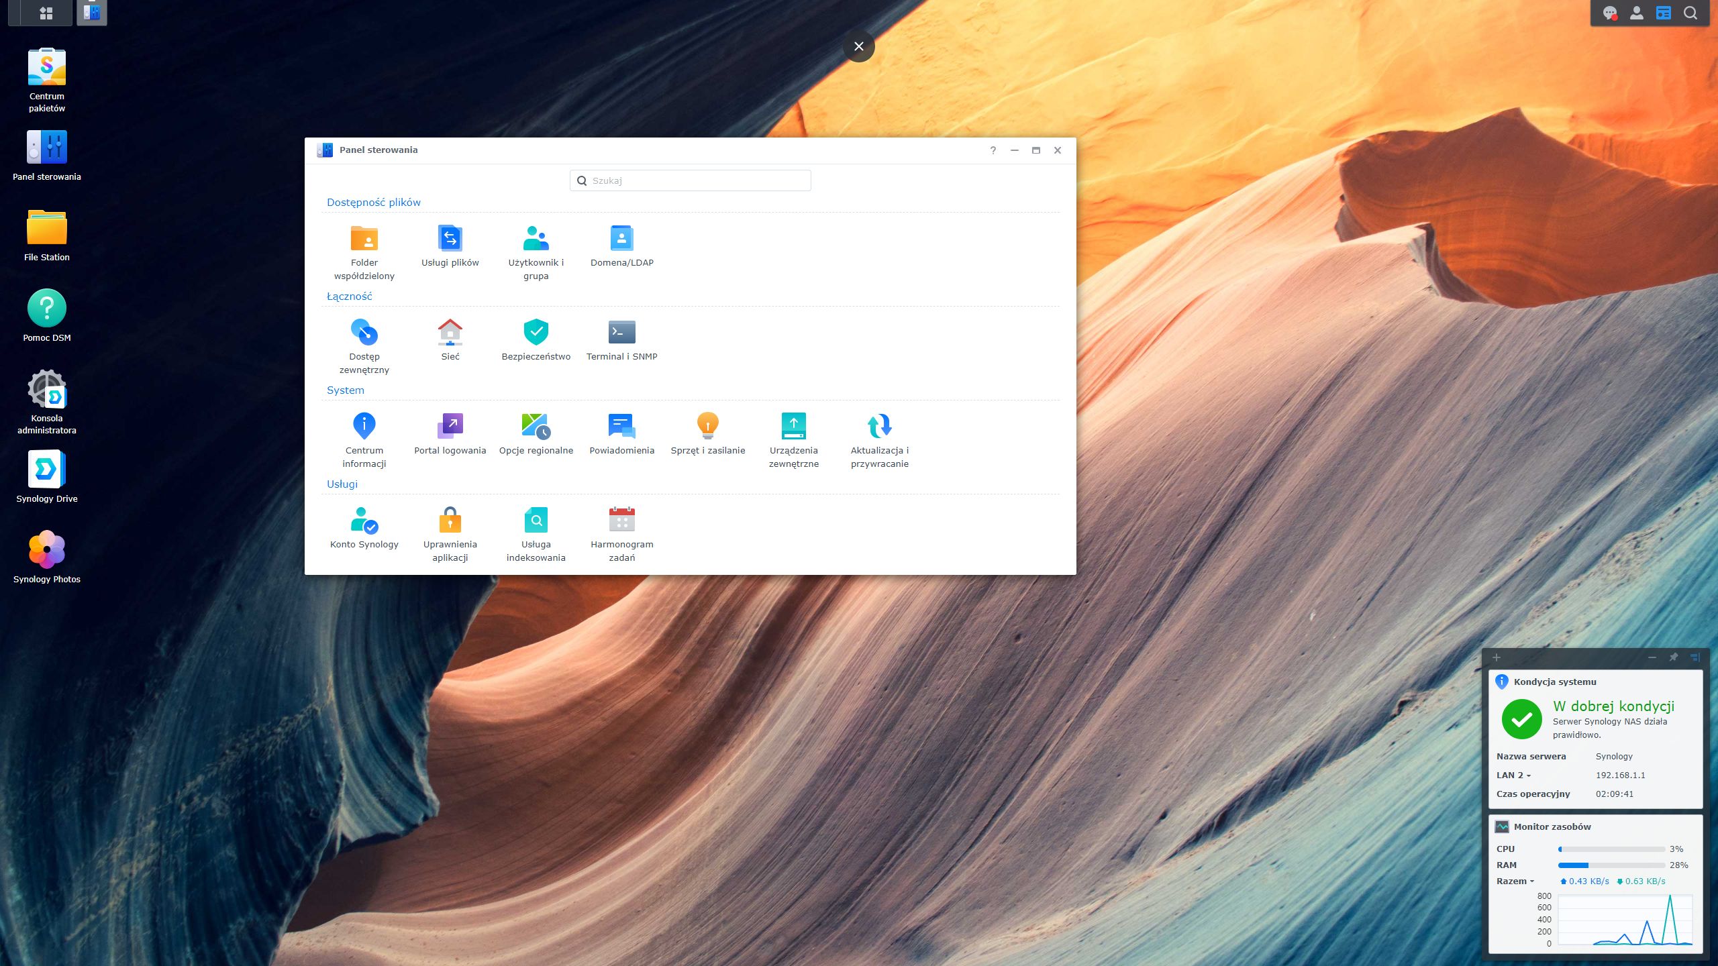Open Konsola administratora desktop shortcut
This screenshot has width=1718, height=966.
tap(47, 402)
